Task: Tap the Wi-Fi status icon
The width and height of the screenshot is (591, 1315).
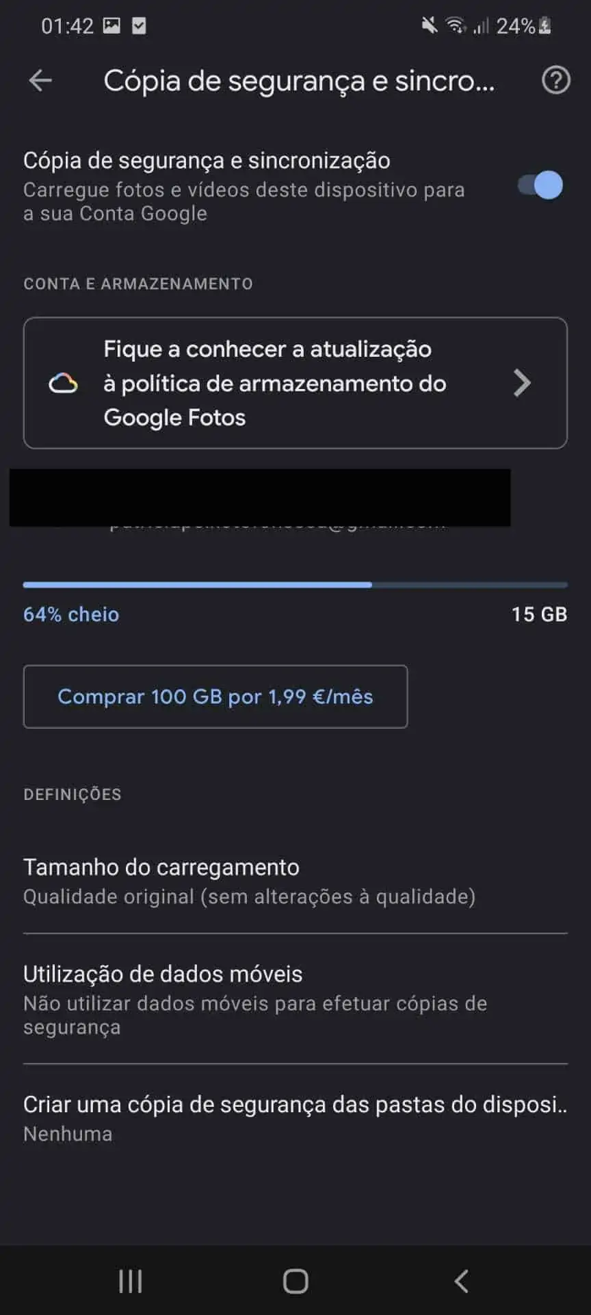Action: [x=456, y=26]
